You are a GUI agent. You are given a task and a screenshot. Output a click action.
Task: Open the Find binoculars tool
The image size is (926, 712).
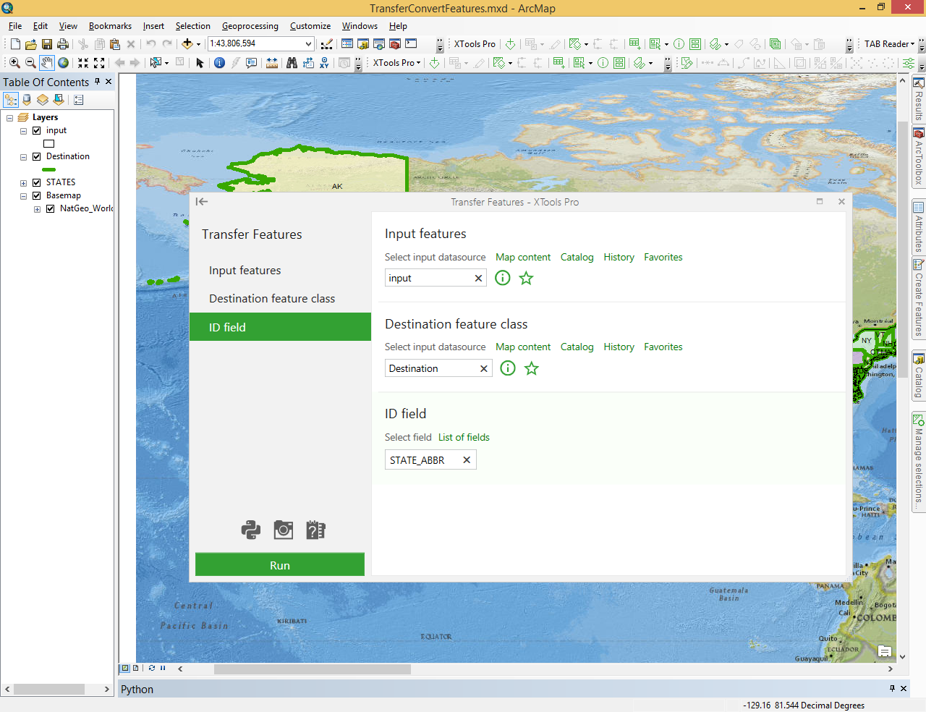click(x=292, y=63)
